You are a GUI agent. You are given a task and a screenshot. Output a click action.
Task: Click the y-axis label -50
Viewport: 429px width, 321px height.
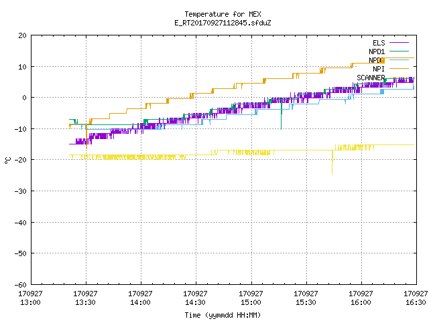point(21,253)
